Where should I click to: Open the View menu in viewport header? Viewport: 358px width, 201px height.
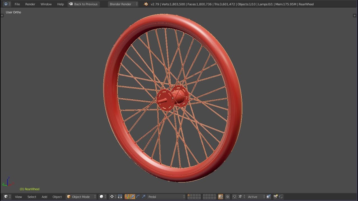click(18, 197)
